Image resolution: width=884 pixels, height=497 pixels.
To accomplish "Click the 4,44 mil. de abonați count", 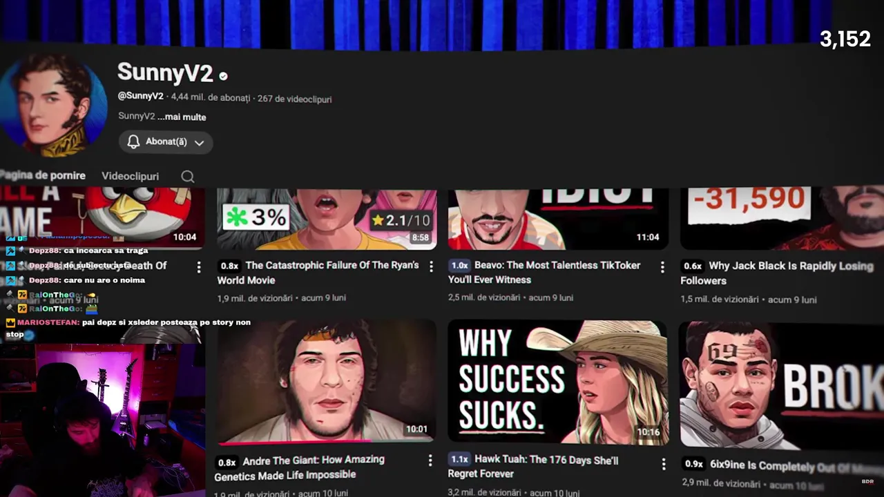I will (211, 98).
